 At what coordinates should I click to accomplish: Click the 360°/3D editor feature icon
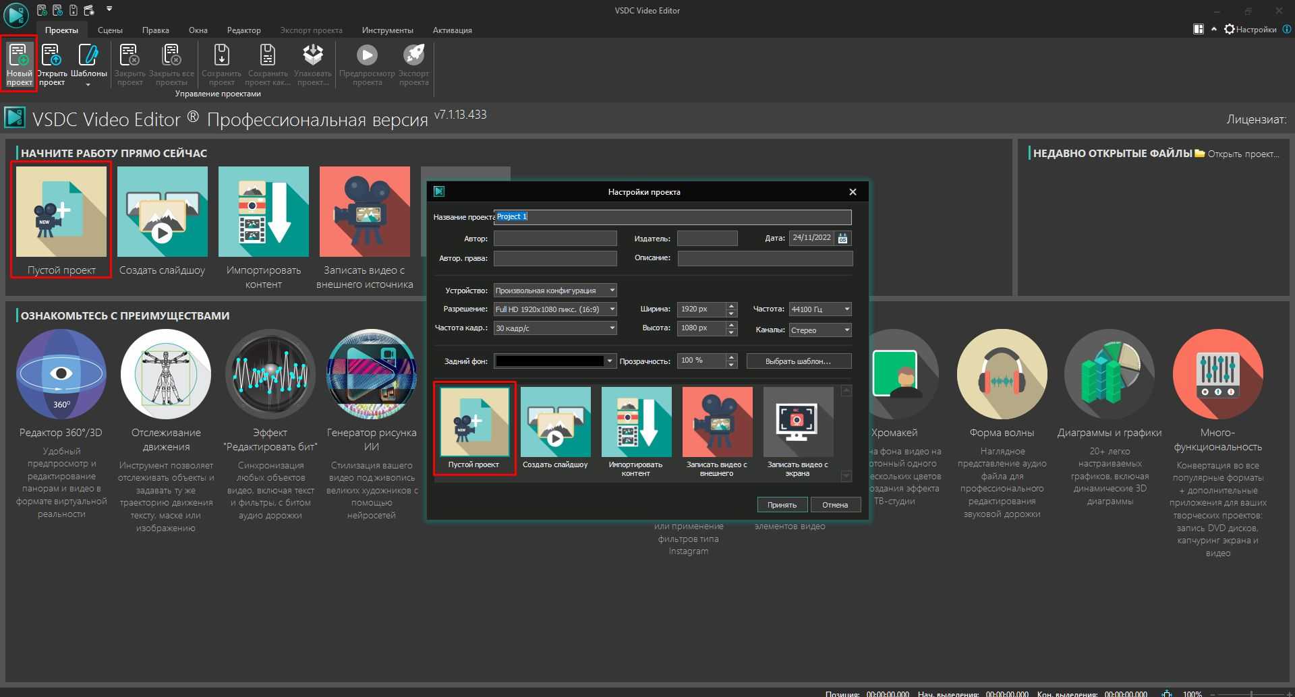coord(61,374)
